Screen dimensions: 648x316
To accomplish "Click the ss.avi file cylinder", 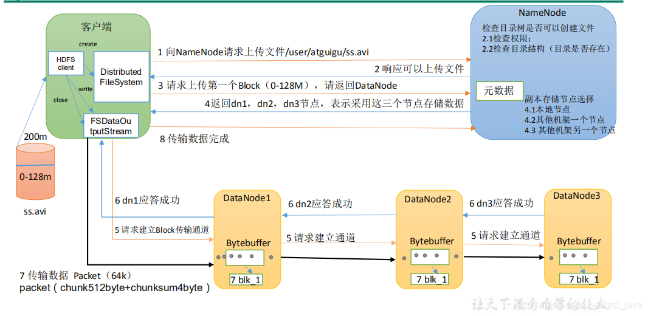I will 35,171.
